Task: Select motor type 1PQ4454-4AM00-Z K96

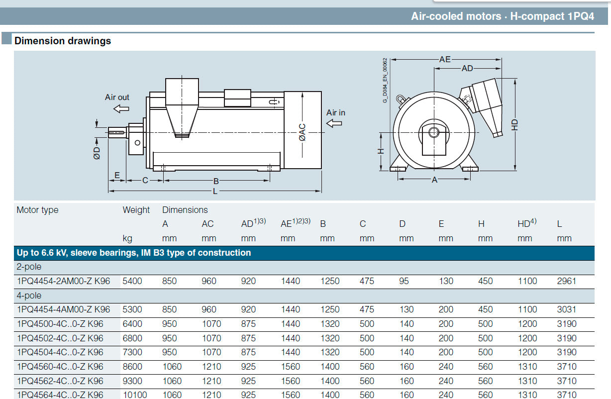Action: coord(63,309)
